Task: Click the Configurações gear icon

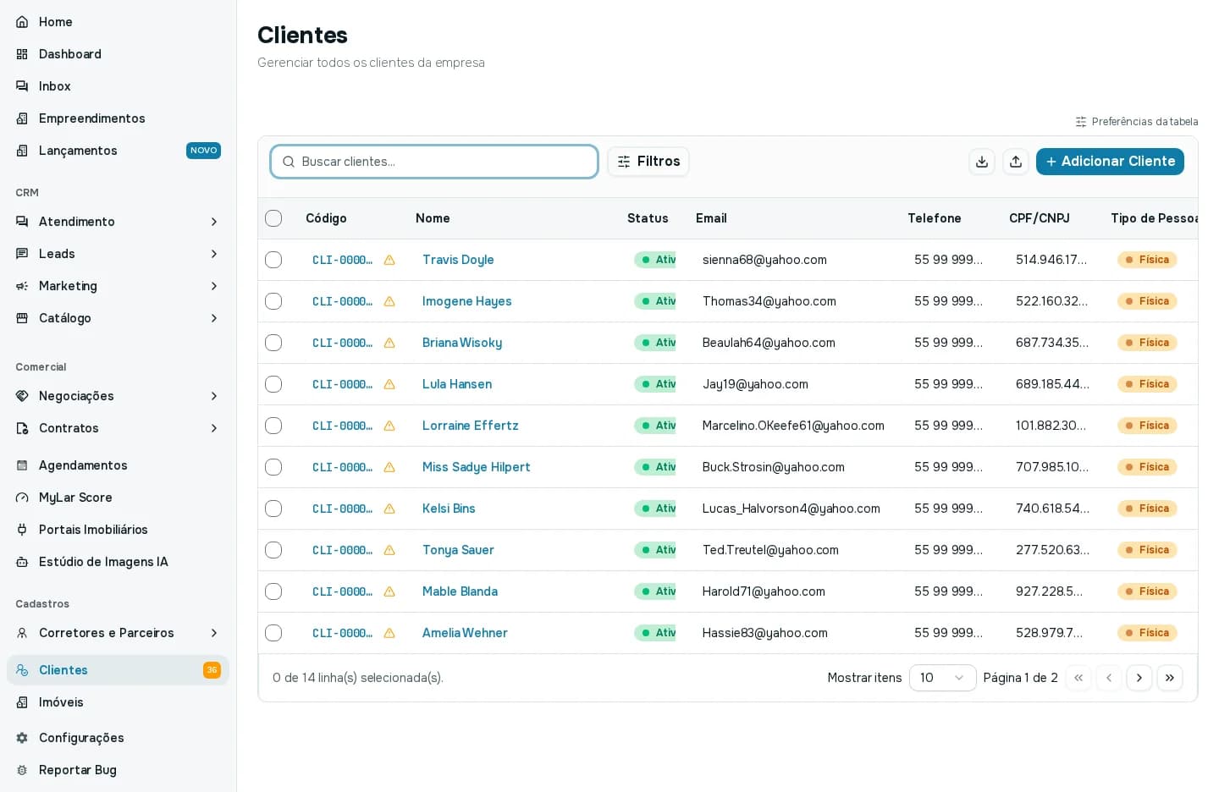Action: (22, 738)
